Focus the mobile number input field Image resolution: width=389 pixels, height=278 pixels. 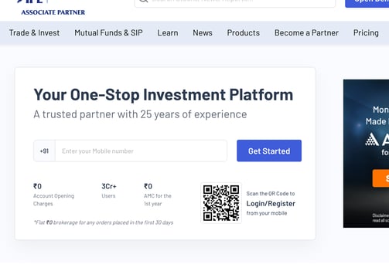click(141, 151)
